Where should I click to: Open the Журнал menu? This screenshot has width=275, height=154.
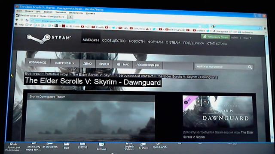click(x=48, y=12)
